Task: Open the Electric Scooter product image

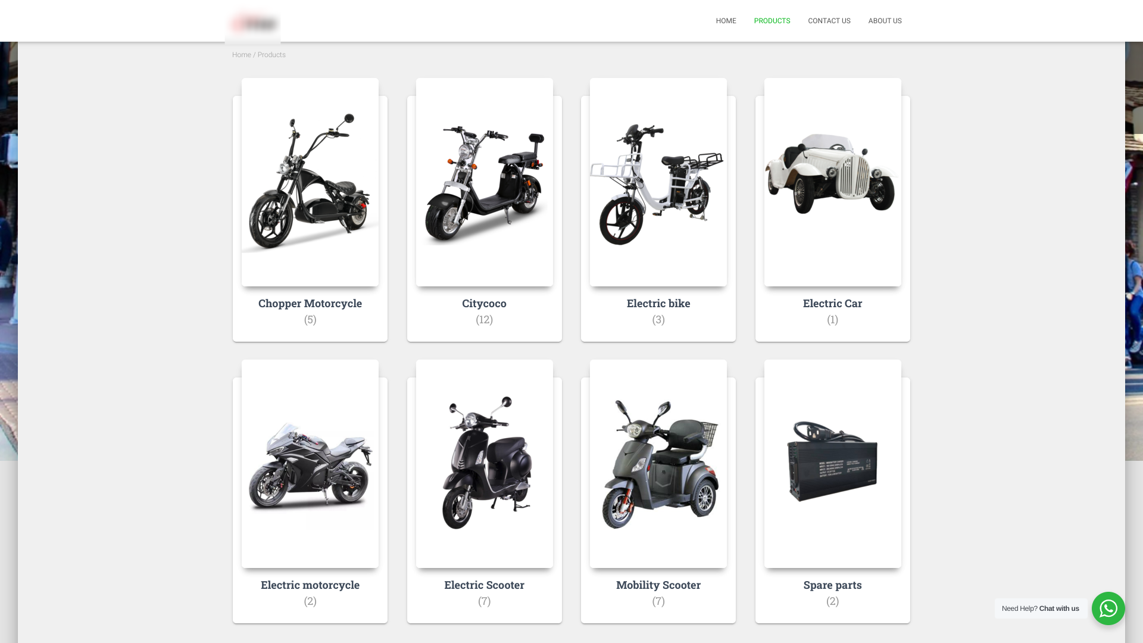Action: (x=485, y=464)
